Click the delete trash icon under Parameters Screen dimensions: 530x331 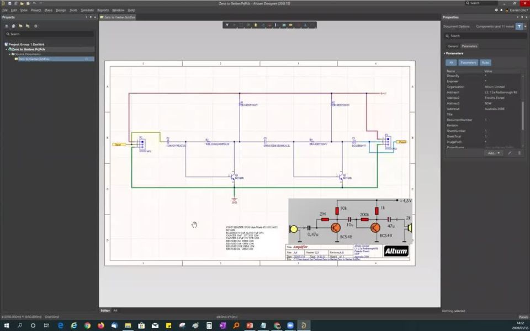(x=519, y=153)
